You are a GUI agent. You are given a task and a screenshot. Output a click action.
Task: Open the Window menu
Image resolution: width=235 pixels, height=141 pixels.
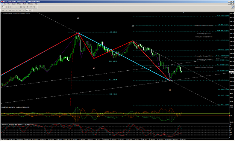point(30,4)
